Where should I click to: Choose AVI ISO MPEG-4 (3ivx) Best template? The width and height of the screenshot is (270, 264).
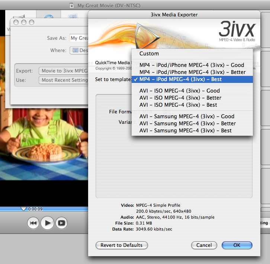(x=192, y=105)
